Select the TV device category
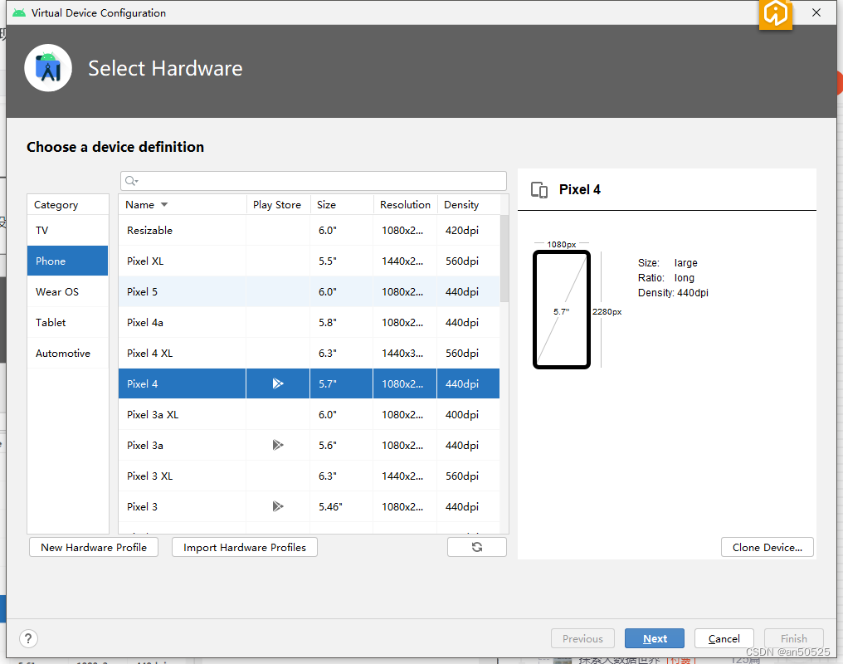The image size is (843, 664). tap(67, 230)
